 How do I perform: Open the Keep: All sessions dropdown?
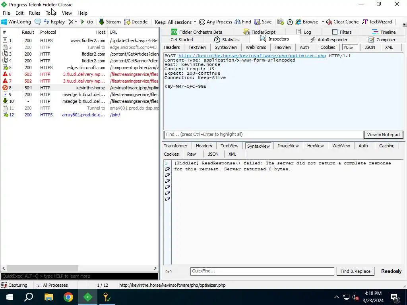(x=175, y=22)
